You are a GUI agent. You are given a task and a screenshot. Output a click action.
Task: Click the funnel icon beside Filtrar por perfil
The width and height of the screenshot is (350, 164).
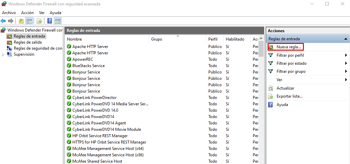(x=271, y=55)
